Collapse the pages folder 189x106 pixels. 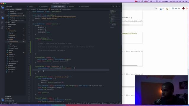tap(10, 44)
